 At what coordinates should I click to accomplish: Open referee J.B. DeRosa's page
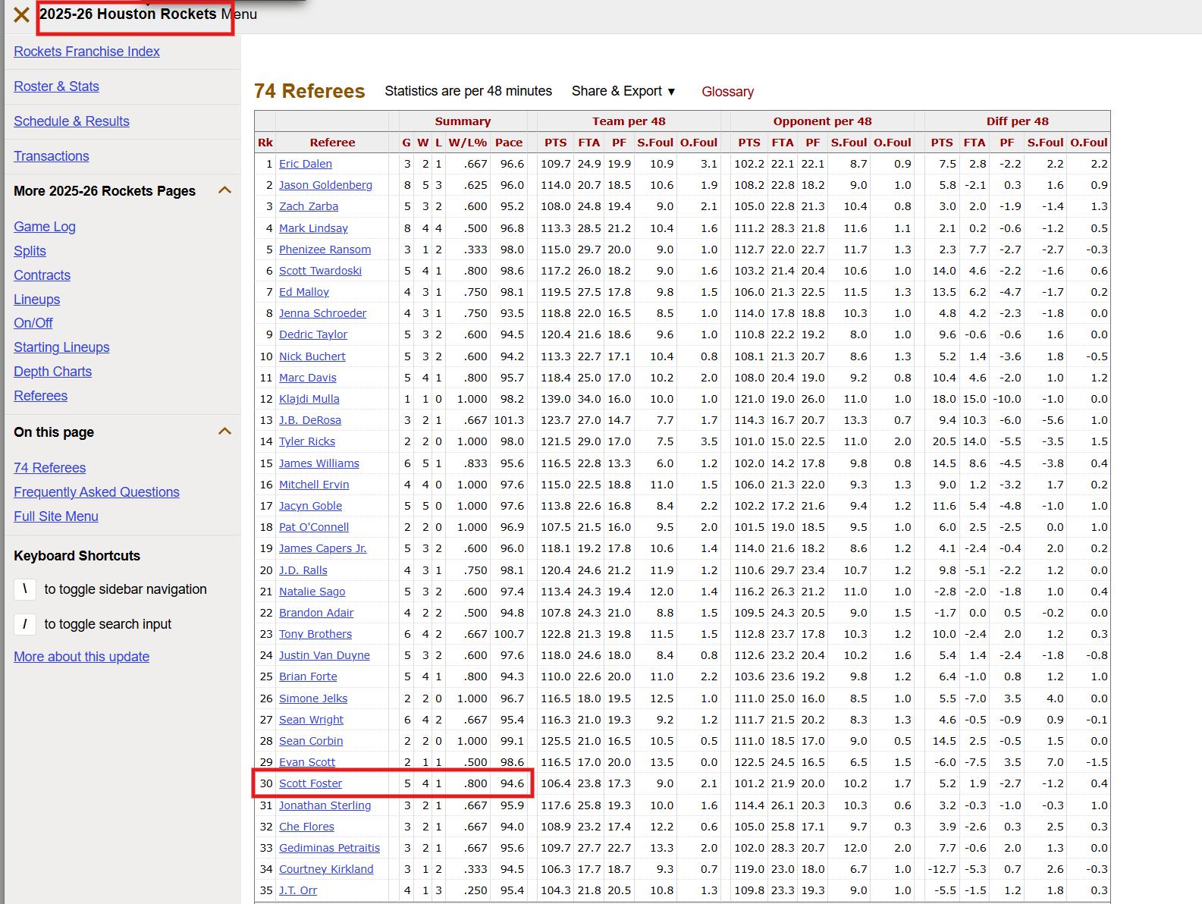pyautogui.click(x=310, y=420)
